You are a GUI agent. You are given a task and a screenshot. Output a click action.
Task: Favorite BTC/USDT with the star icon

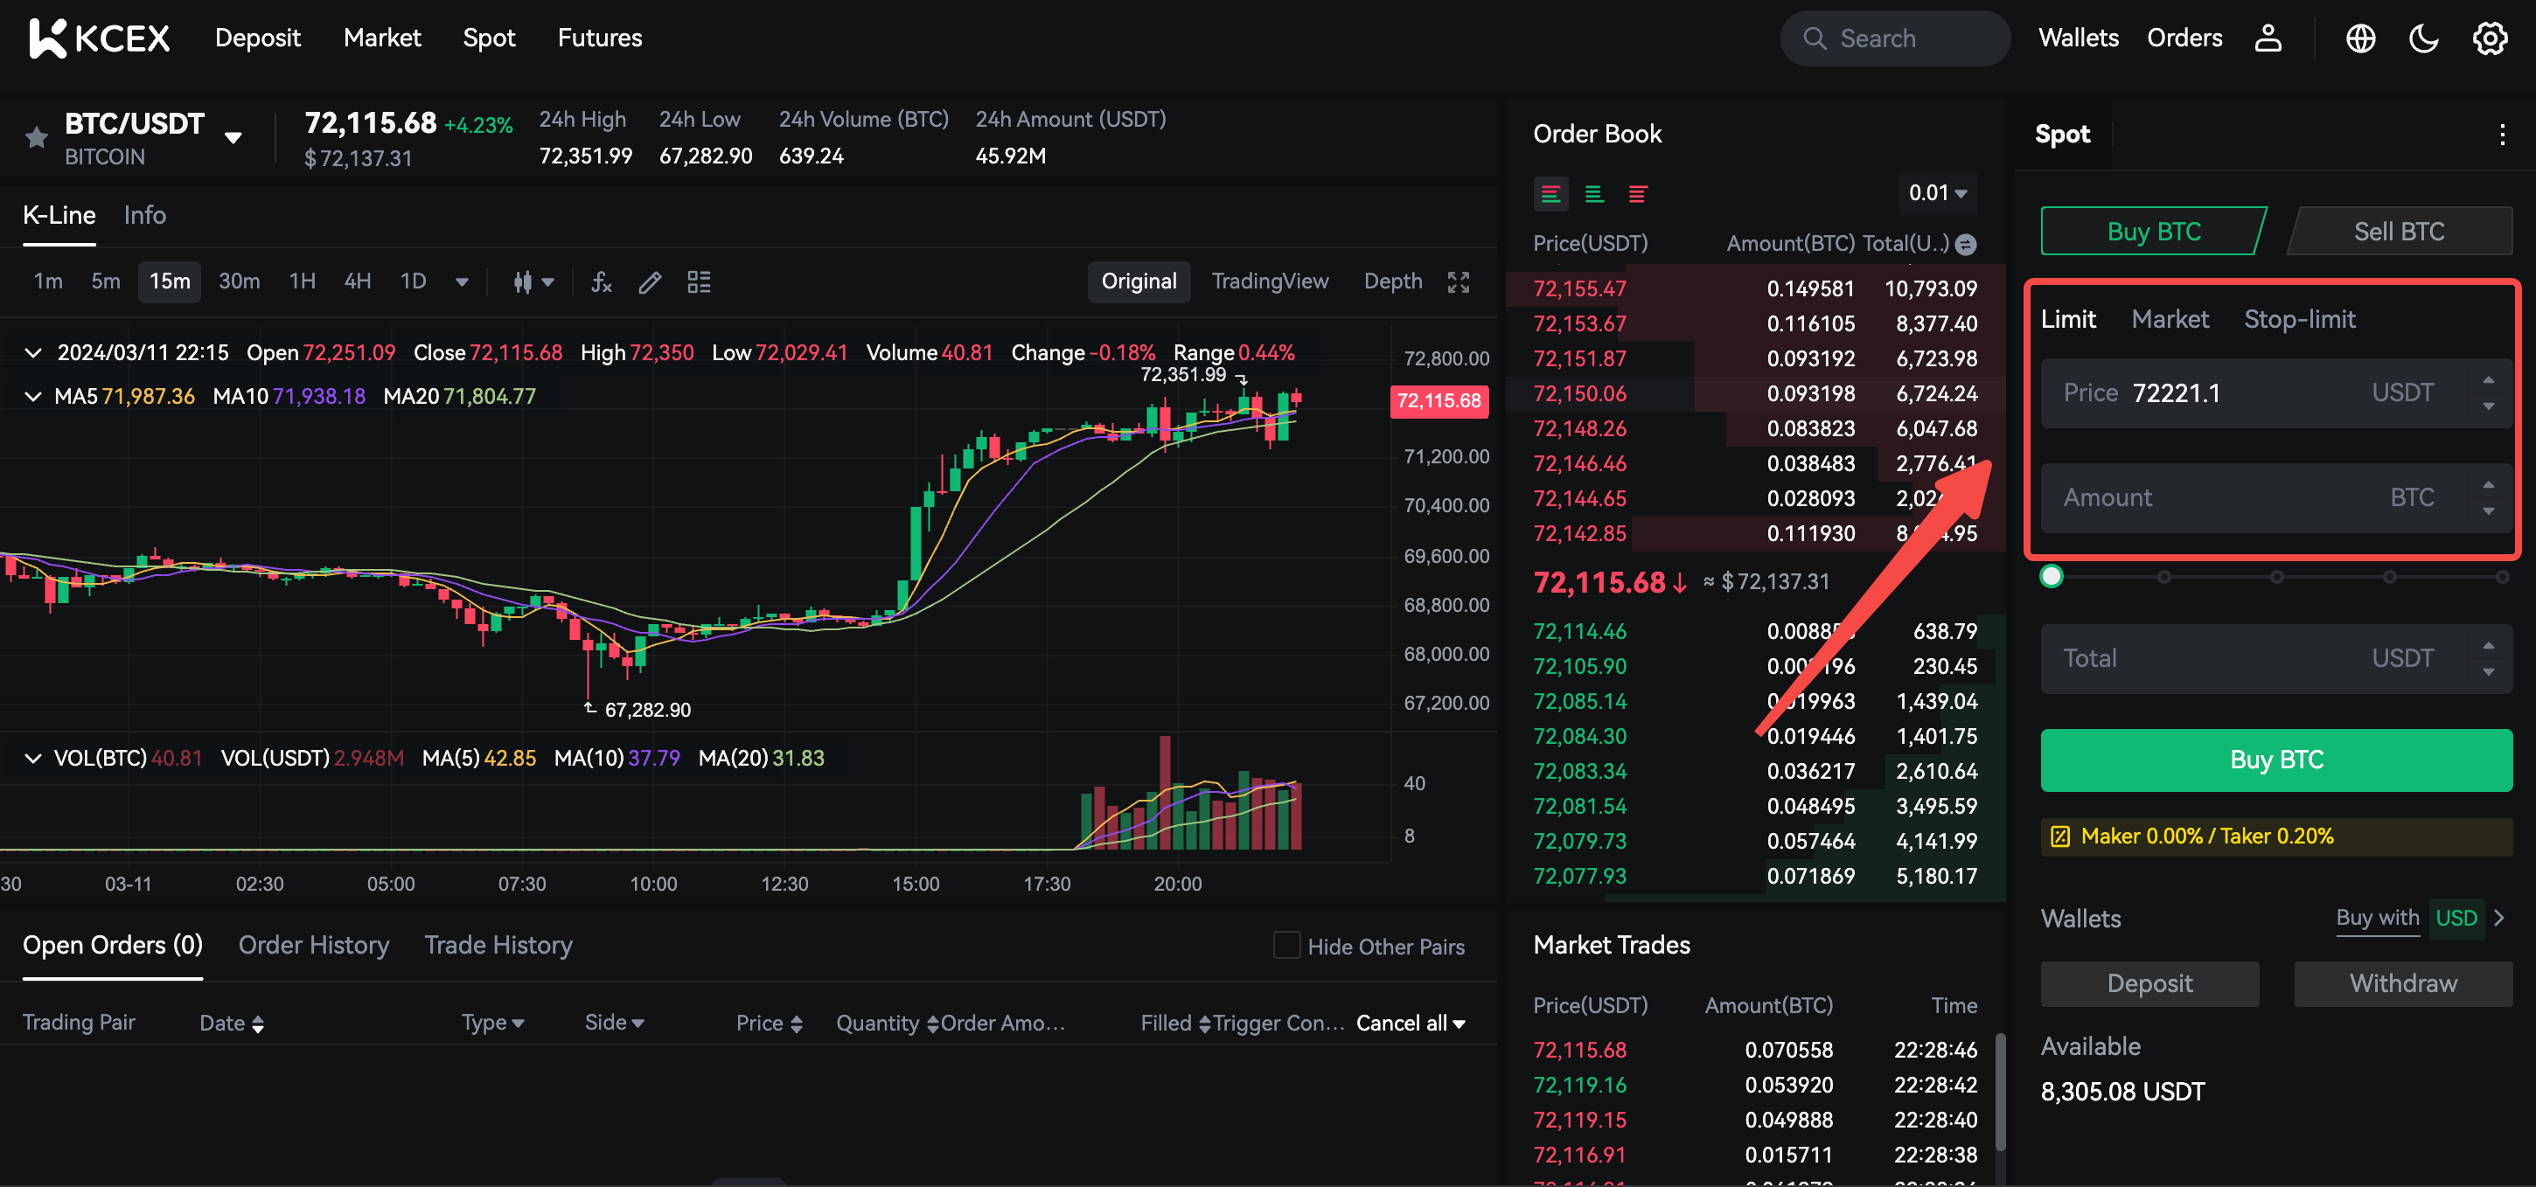pyautogui.click(x=37, y=137)
